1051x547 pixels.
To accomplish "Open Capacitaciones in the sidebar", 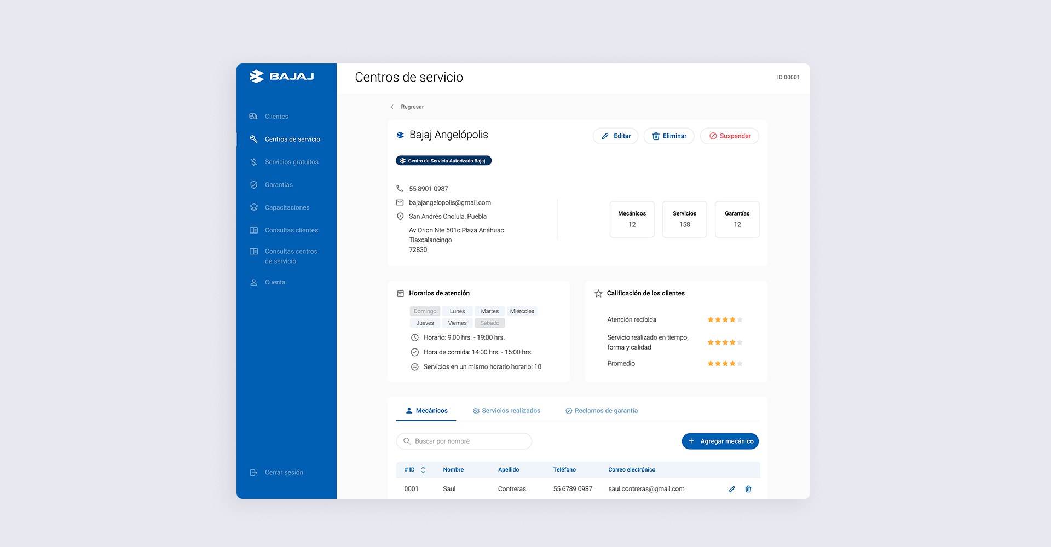I will [x=287, y=208].
